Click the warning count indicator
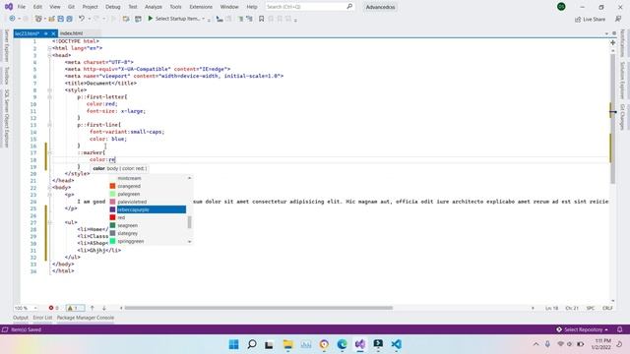 point(75,308)
